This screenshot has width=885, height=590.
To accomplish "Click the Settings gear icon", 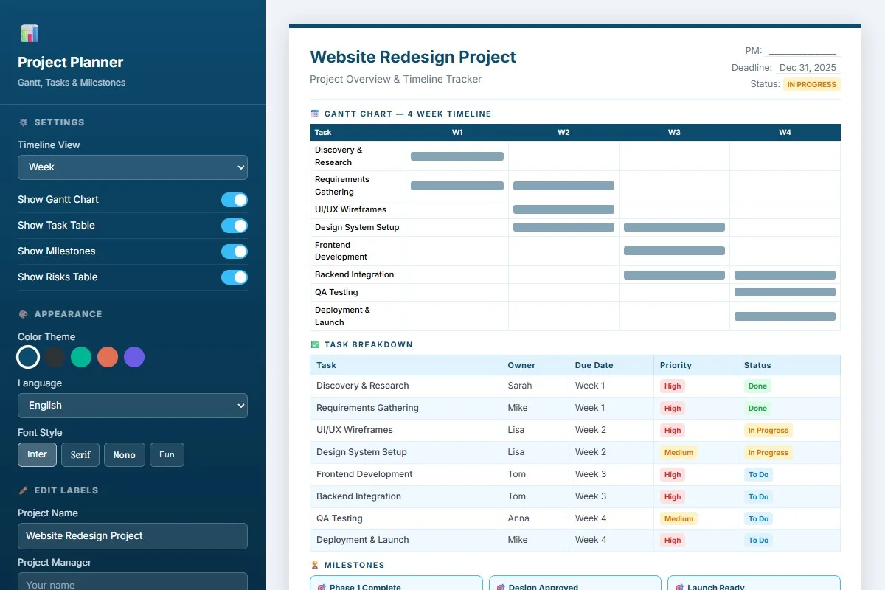I will click(x=23, y=122).
